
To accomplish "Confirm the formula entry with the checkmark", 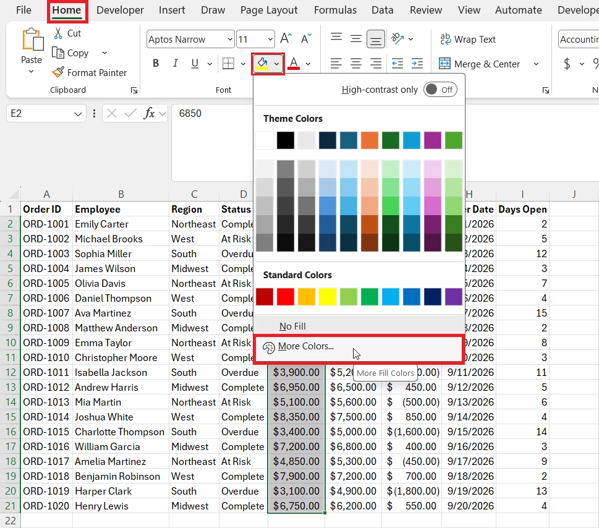I will [x=130, y=113].
